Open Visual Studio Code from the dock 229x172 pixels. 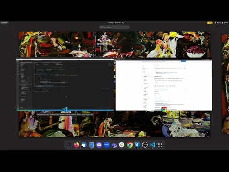coord(152,145)
